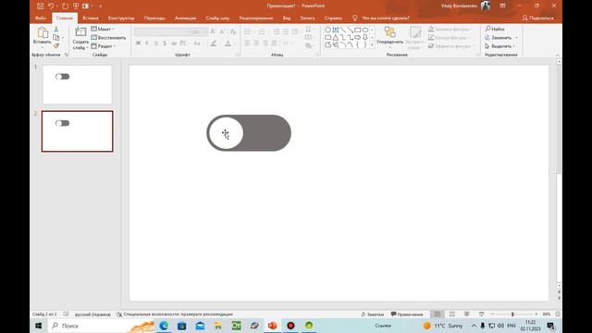The height and width of the screenshot is (333, 592).
Task: Select slide 2 thumbnail
Action: click(78, 131)
